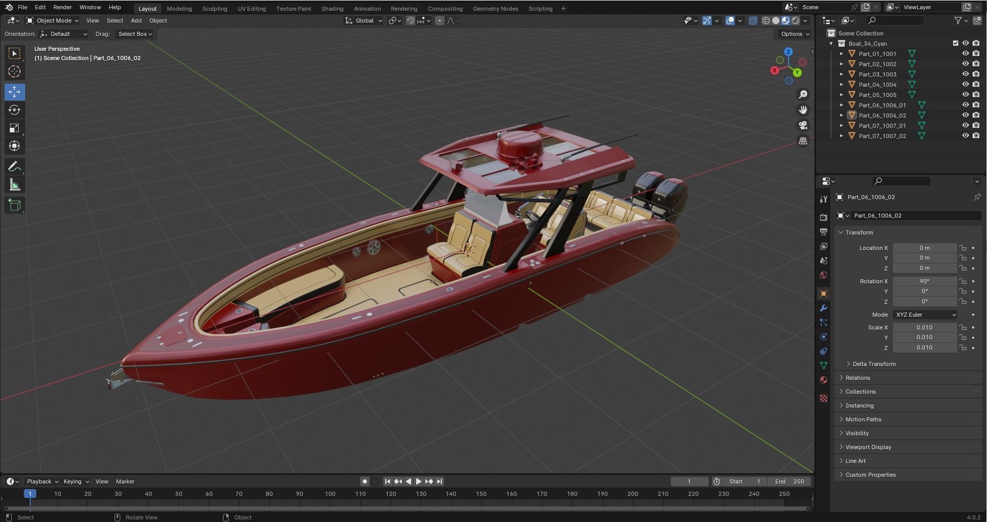The width and height of the screenshot is (987, 522).
Task: Expand Part_02_1002 tree row
Action: (842, 64)
